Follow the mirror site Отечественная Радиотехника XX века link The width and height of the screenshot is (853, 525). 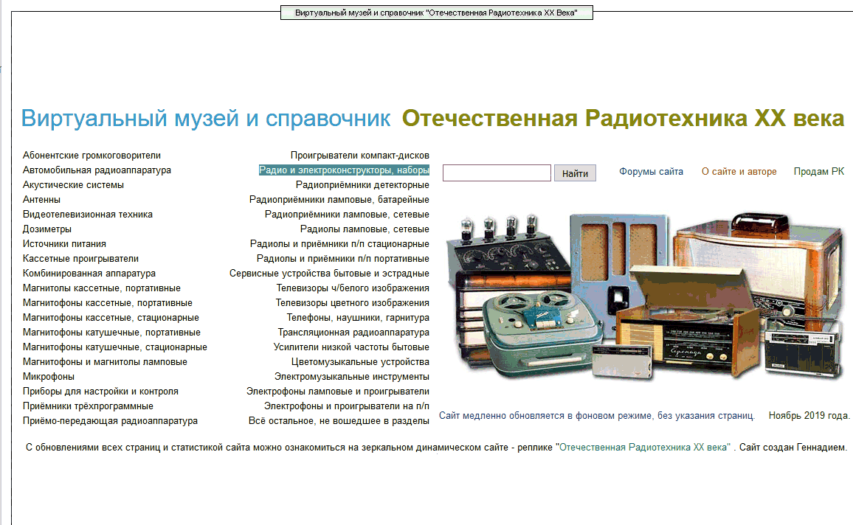645,448
